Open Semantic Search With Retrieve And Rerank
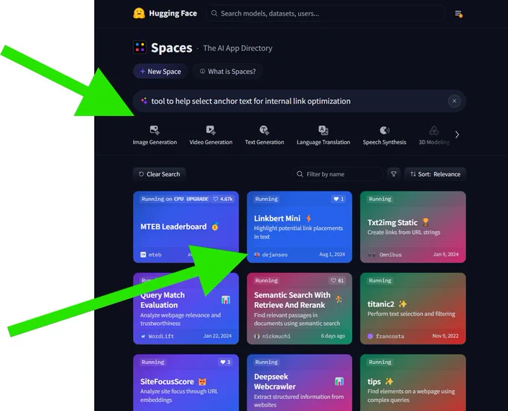Image resolution: width=508 pixels, height=411 pixels. pos(300,309)
